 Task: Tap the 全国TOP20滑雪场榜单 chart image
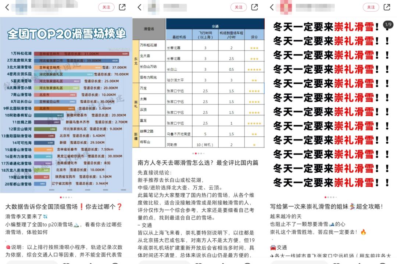coord(66,105)
